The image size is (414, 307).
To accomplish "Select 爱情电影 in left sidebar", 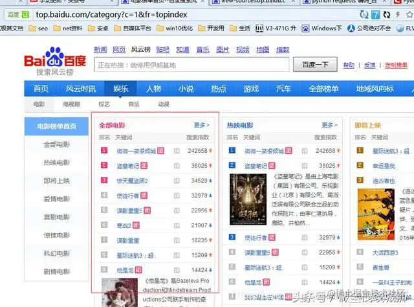I will pyautogui.click(x=57, y=199).
